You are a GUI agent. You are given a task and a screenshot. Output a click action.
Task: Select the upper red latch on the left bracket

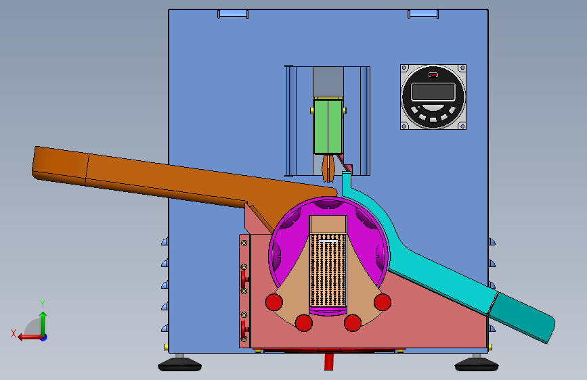[x=244, y=279]
